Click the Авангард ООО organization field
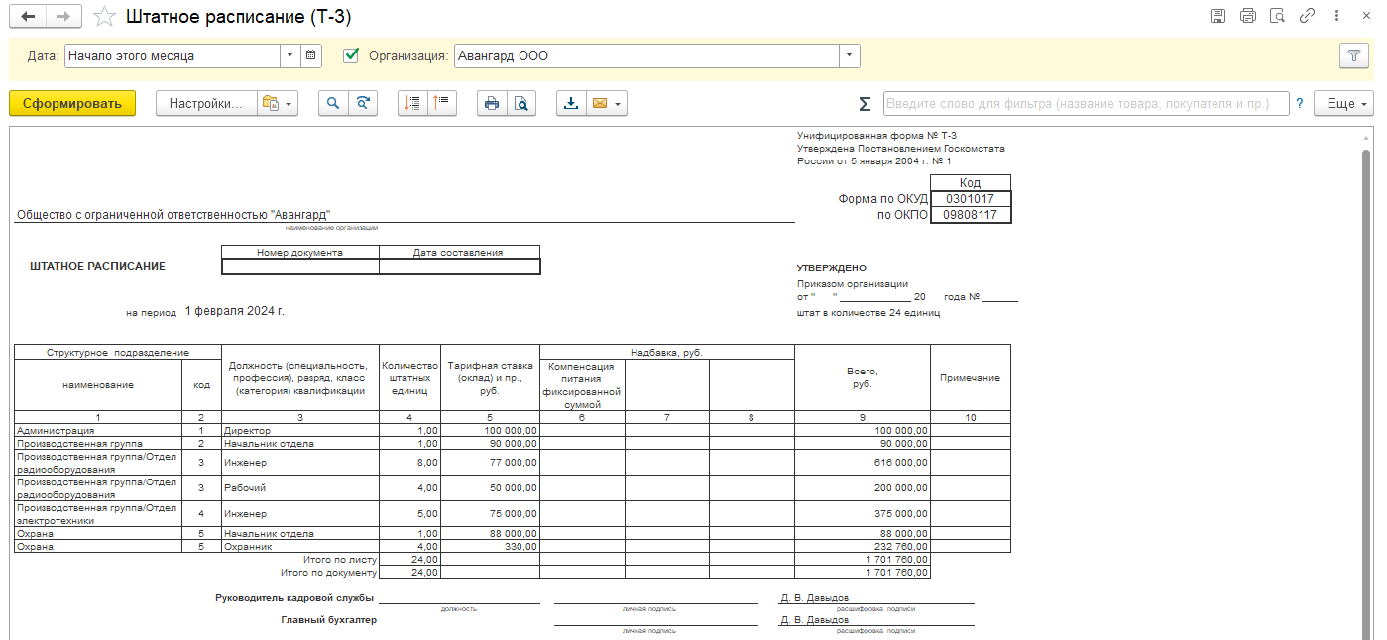The height and width of the screenshot is (640, 1387). tap(646, 56)
